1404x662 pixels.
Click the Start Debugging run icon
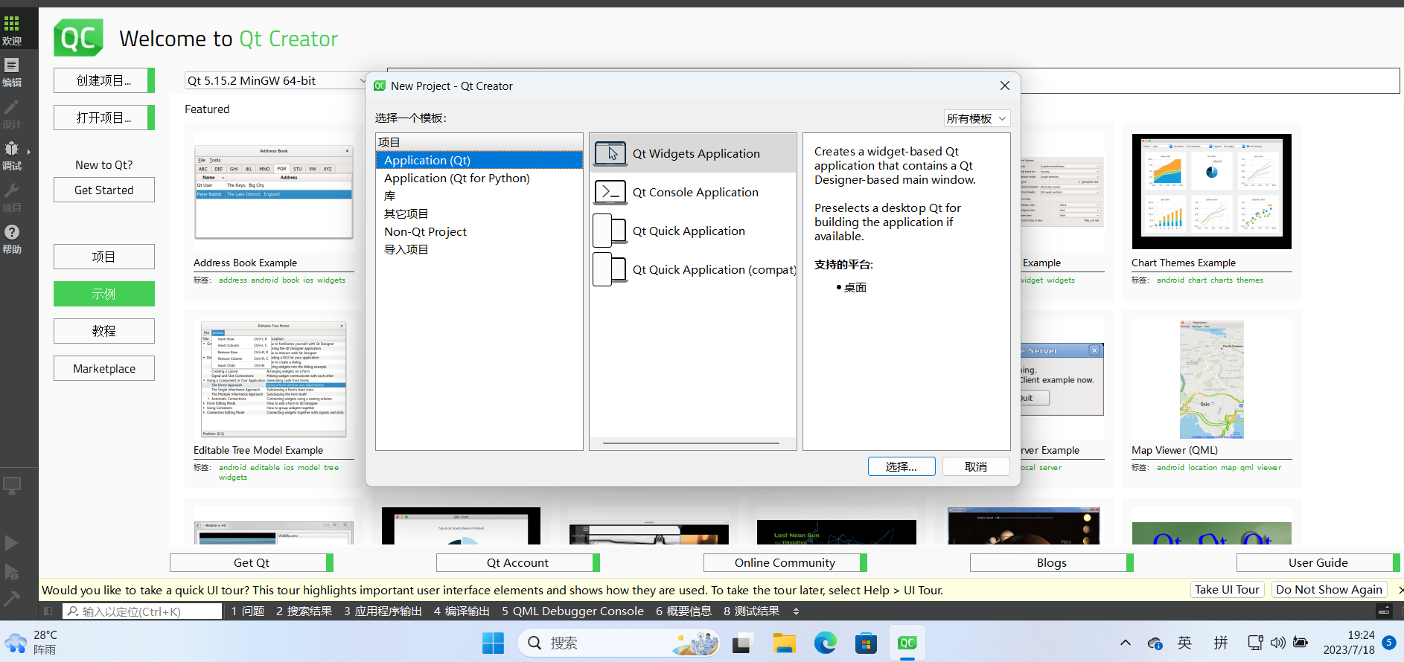click(12, 571)
